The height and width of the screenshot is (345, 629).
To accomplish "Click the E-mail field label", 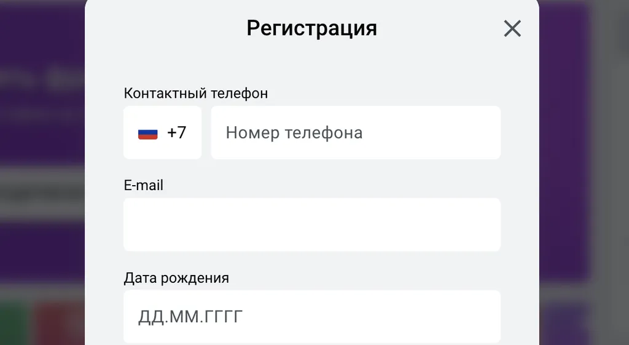I will 143,185.
